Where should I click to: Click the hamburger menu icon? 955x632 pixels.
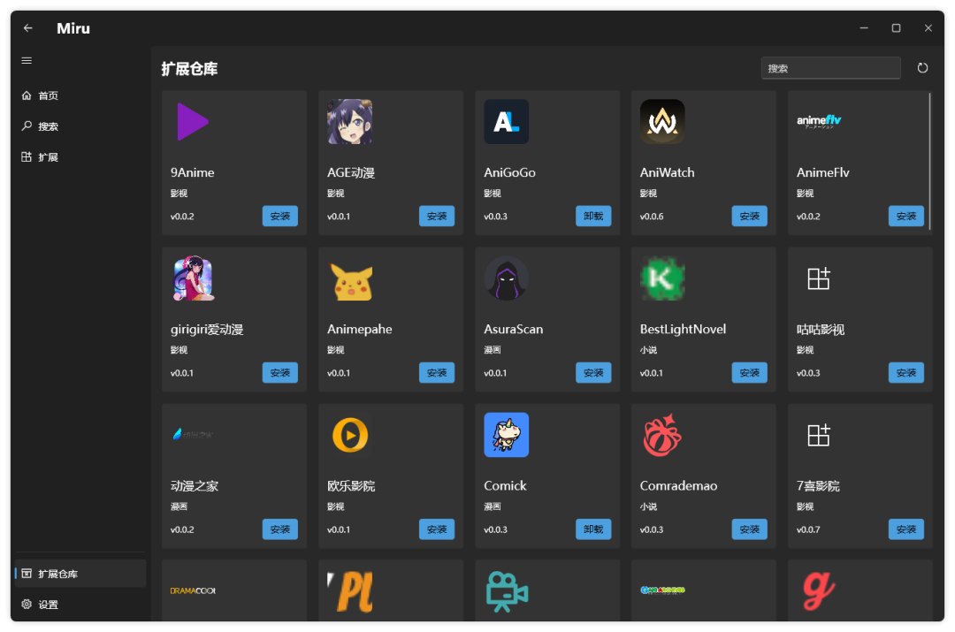click(26, 60)
